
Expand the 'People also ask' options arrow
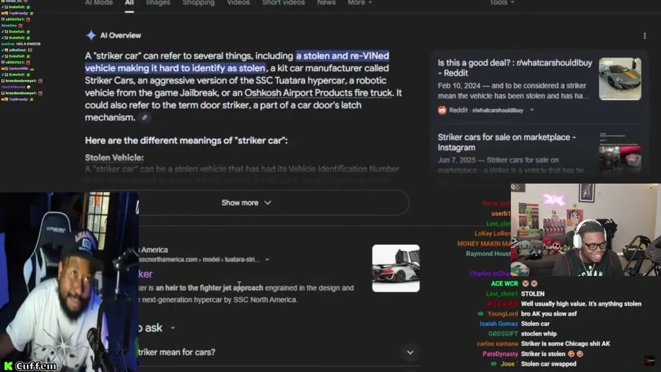pos(172,328)
